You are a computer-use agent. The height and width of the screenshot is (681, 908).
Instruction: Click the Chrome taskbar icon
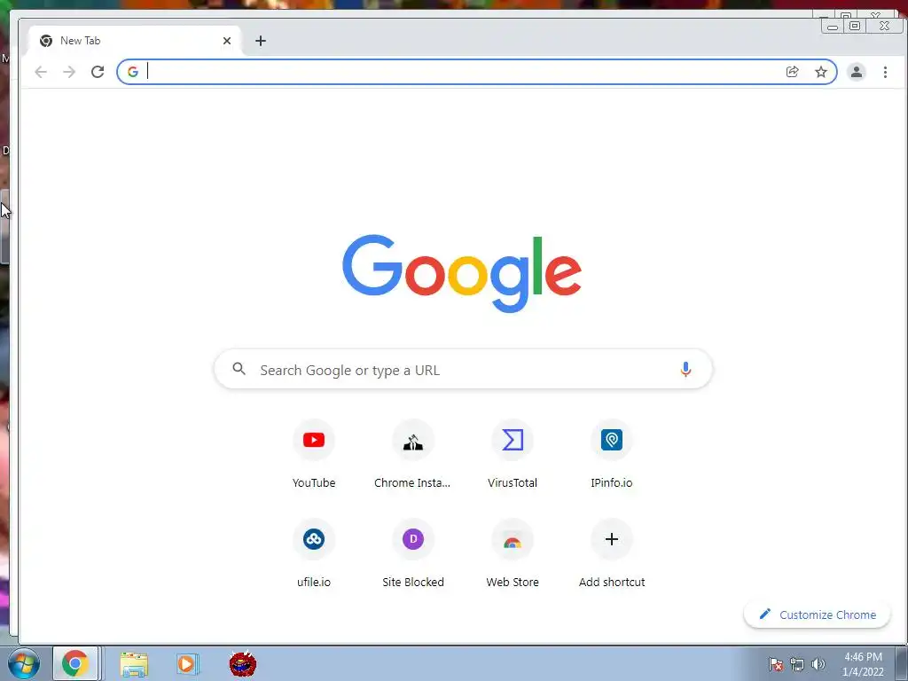pos(75,663)
